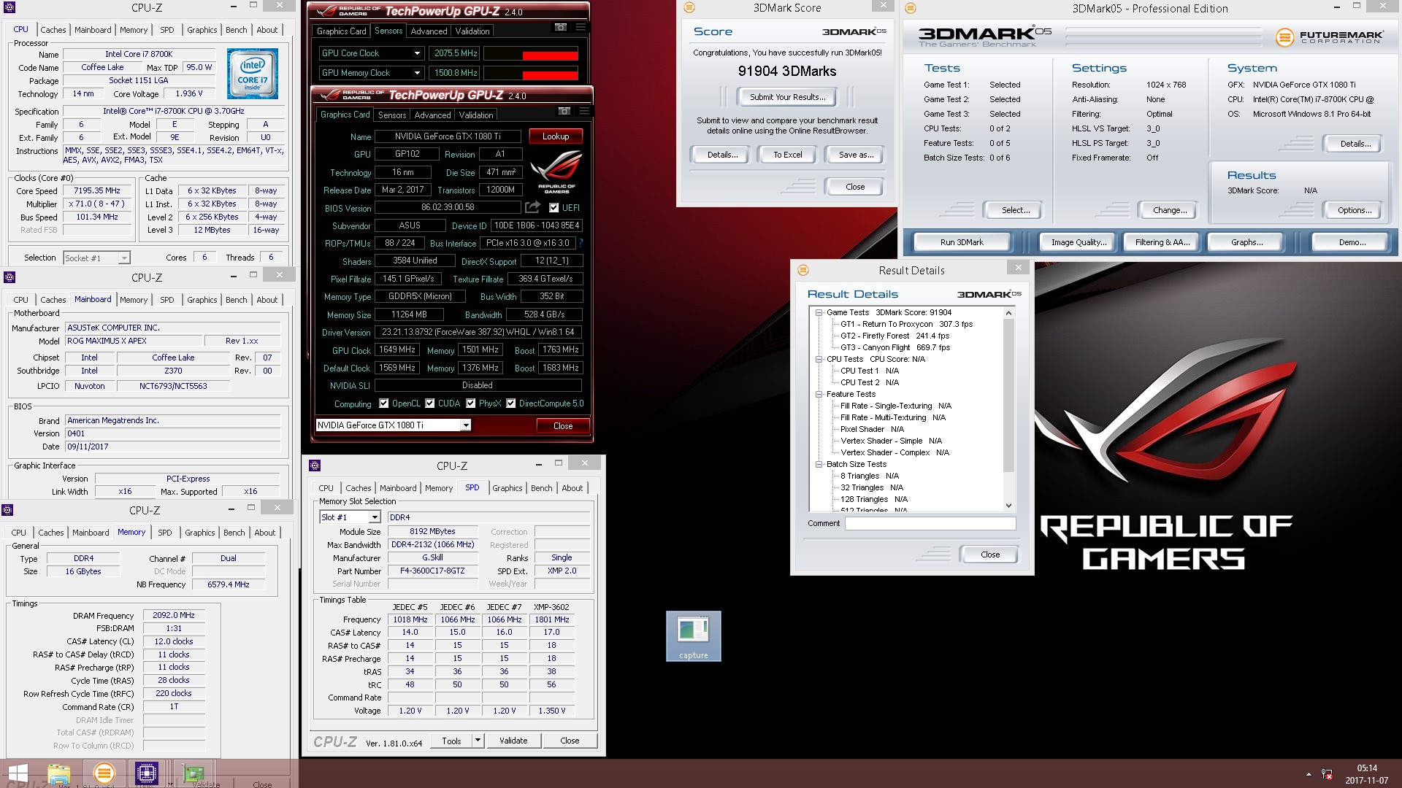Click the ROG logo in GPU-Z Graphics Card
Image resolution: width=1402 pixels, height=788 pixels.
[x=556, y=172]
